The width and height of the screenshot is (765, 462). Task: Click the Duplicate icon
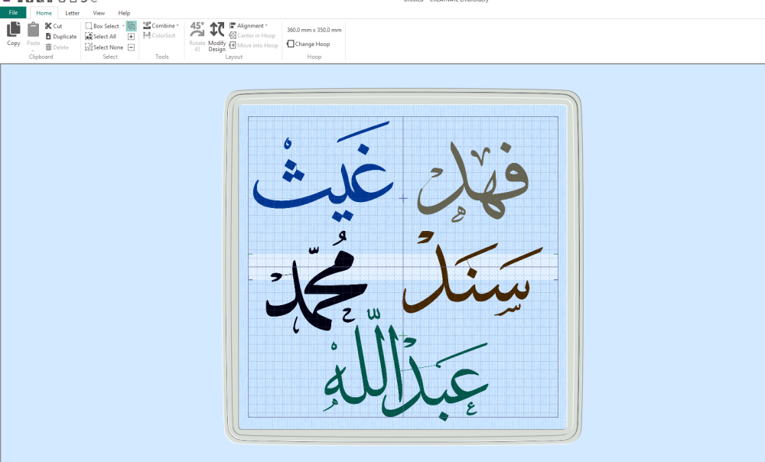48,37
